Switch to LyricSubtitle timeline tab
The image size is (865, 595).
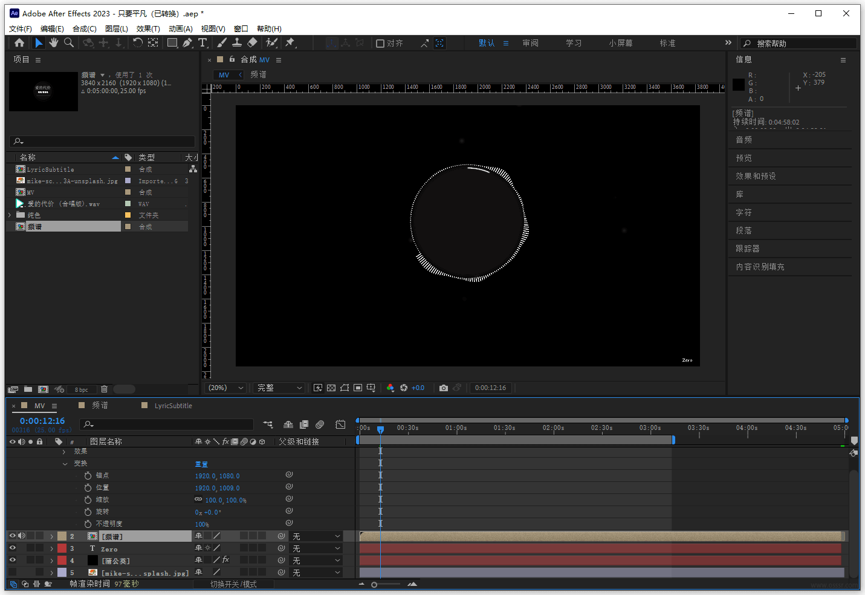pos(173,406)
